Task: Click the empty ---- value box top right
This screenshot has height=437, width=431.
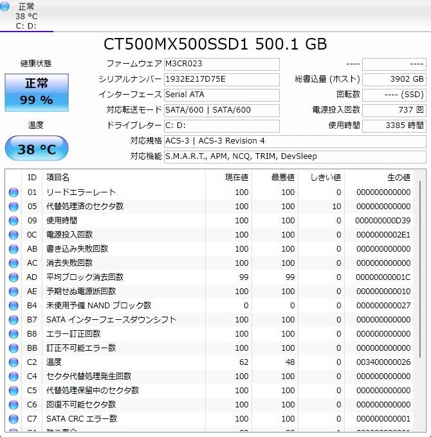Action: coord(394,64)
